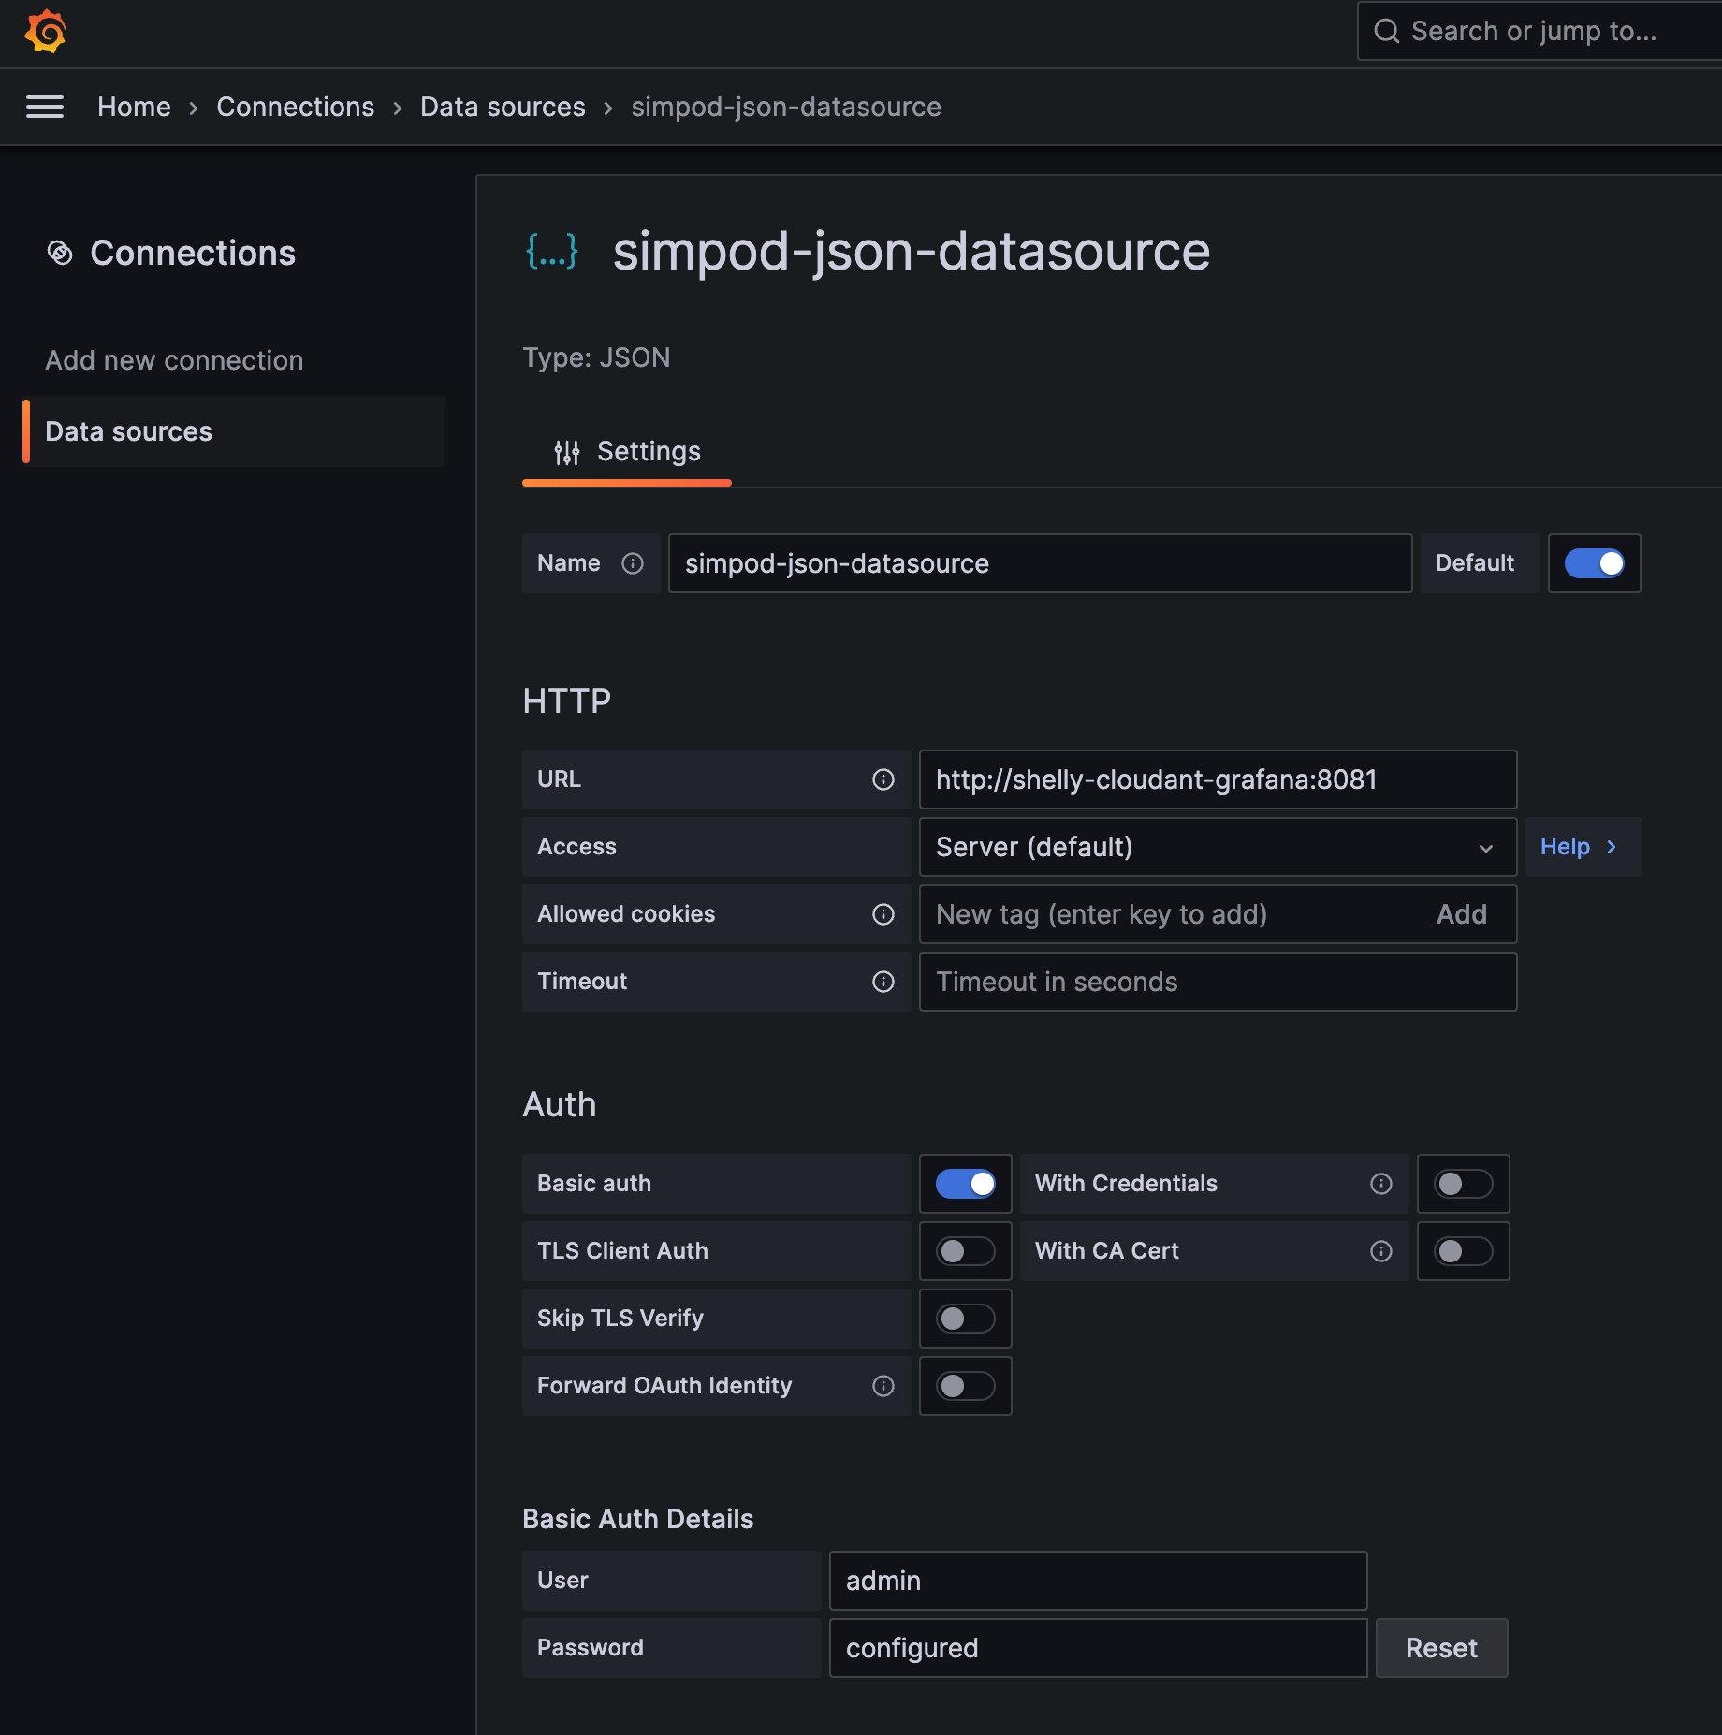Show info tooltip for Forward OAuth Identity

tap(883, 1386)
